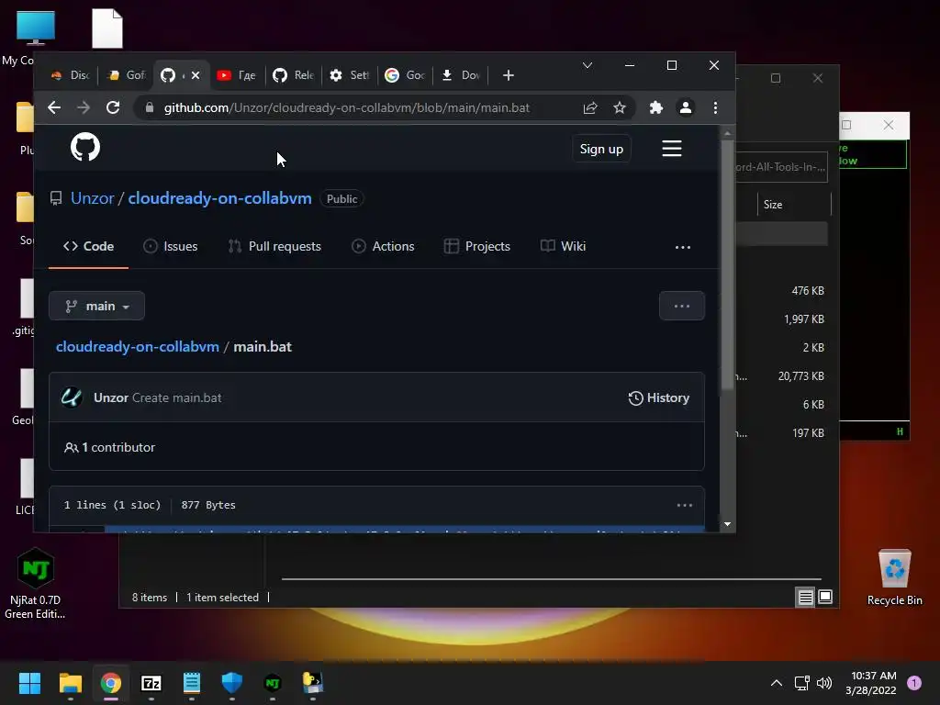The width and height of the screenshot is (940, 705).
Task: Open the Code tab
Action: tap(88, 246)
